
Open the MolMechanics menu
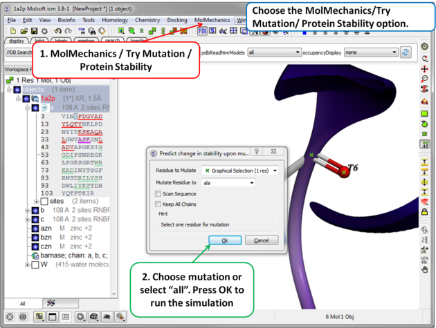[x=212, y=21]
